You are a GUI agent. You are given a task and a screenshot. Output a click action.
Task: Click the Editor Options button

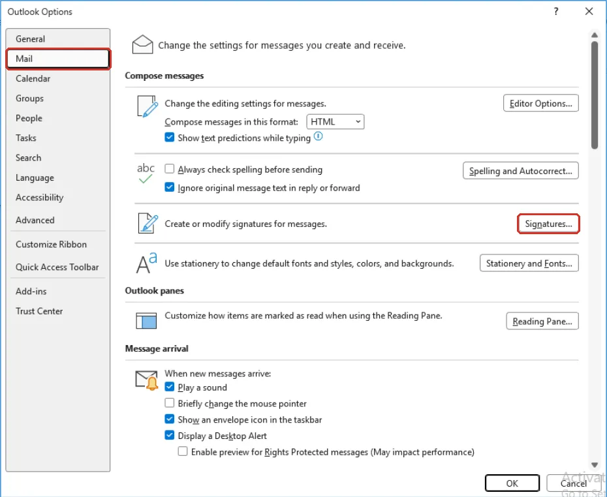(541, 103)
